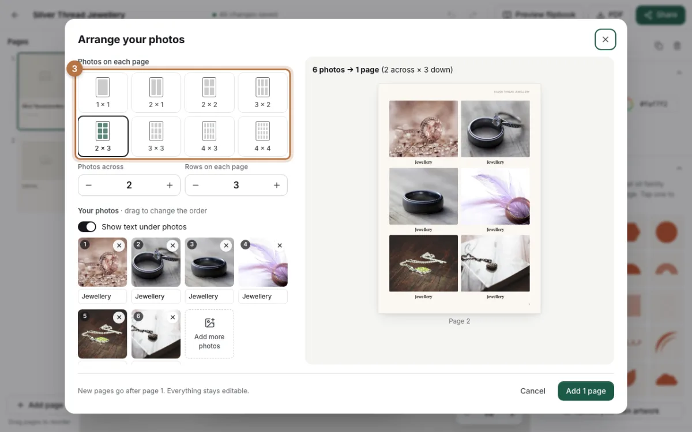Select the 2 × 3 grid layout

tap(103, 137)
